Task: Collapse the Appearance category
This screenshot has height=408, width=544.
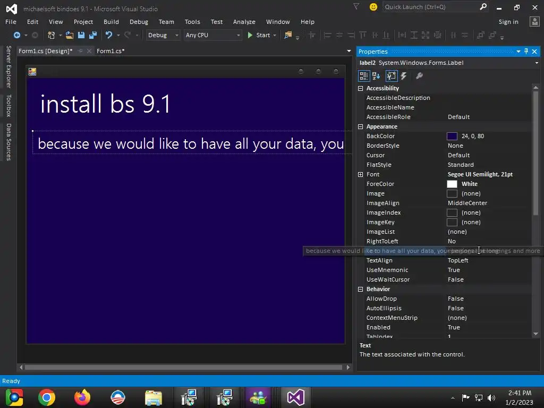Action: coord(361,126)
